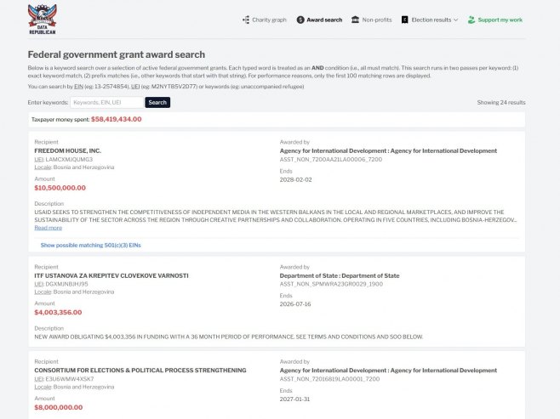Click the Support my work hand icon
The height and width of the screenshot is (419, 560).
tap(471, 20)
